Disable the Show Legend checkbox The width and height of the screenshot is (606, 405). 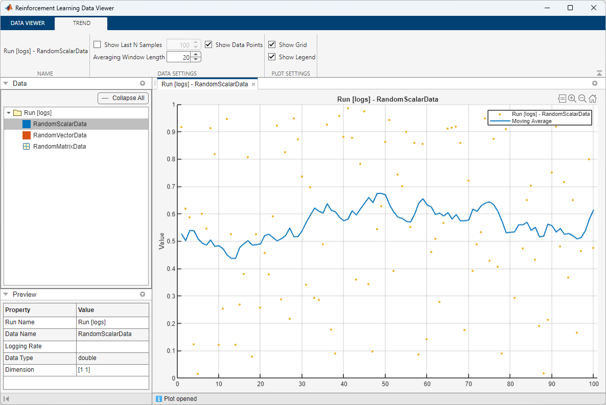pyautogui.click(x=272, y=57)
